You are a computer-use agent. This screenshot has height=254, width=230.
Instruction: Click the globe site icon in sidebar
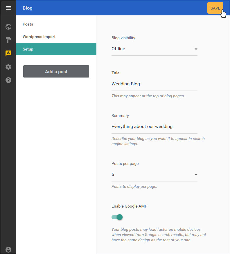8,27
